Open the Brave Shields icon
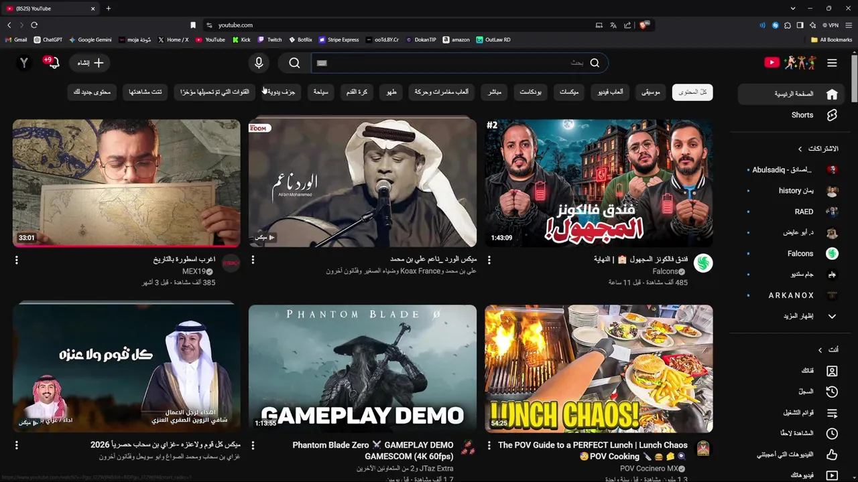This screenshot has height=482, width=858. click(643, 25)
